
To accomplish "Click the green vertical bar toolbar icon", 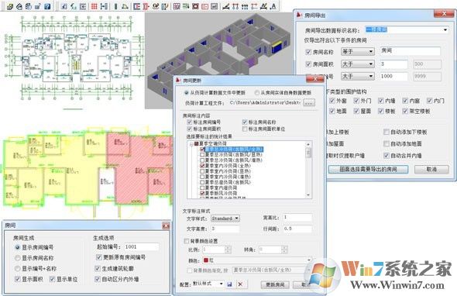I will point(115,6).
